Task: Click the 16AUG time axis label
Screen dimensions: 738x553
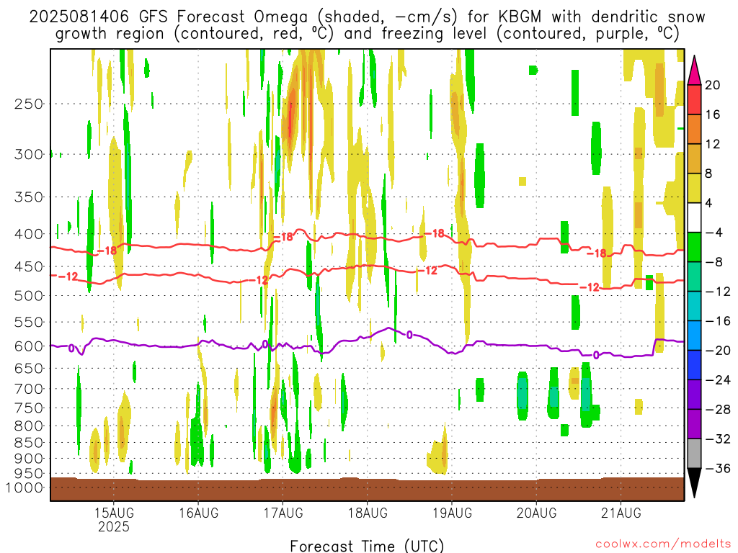Action: [198, 513]
